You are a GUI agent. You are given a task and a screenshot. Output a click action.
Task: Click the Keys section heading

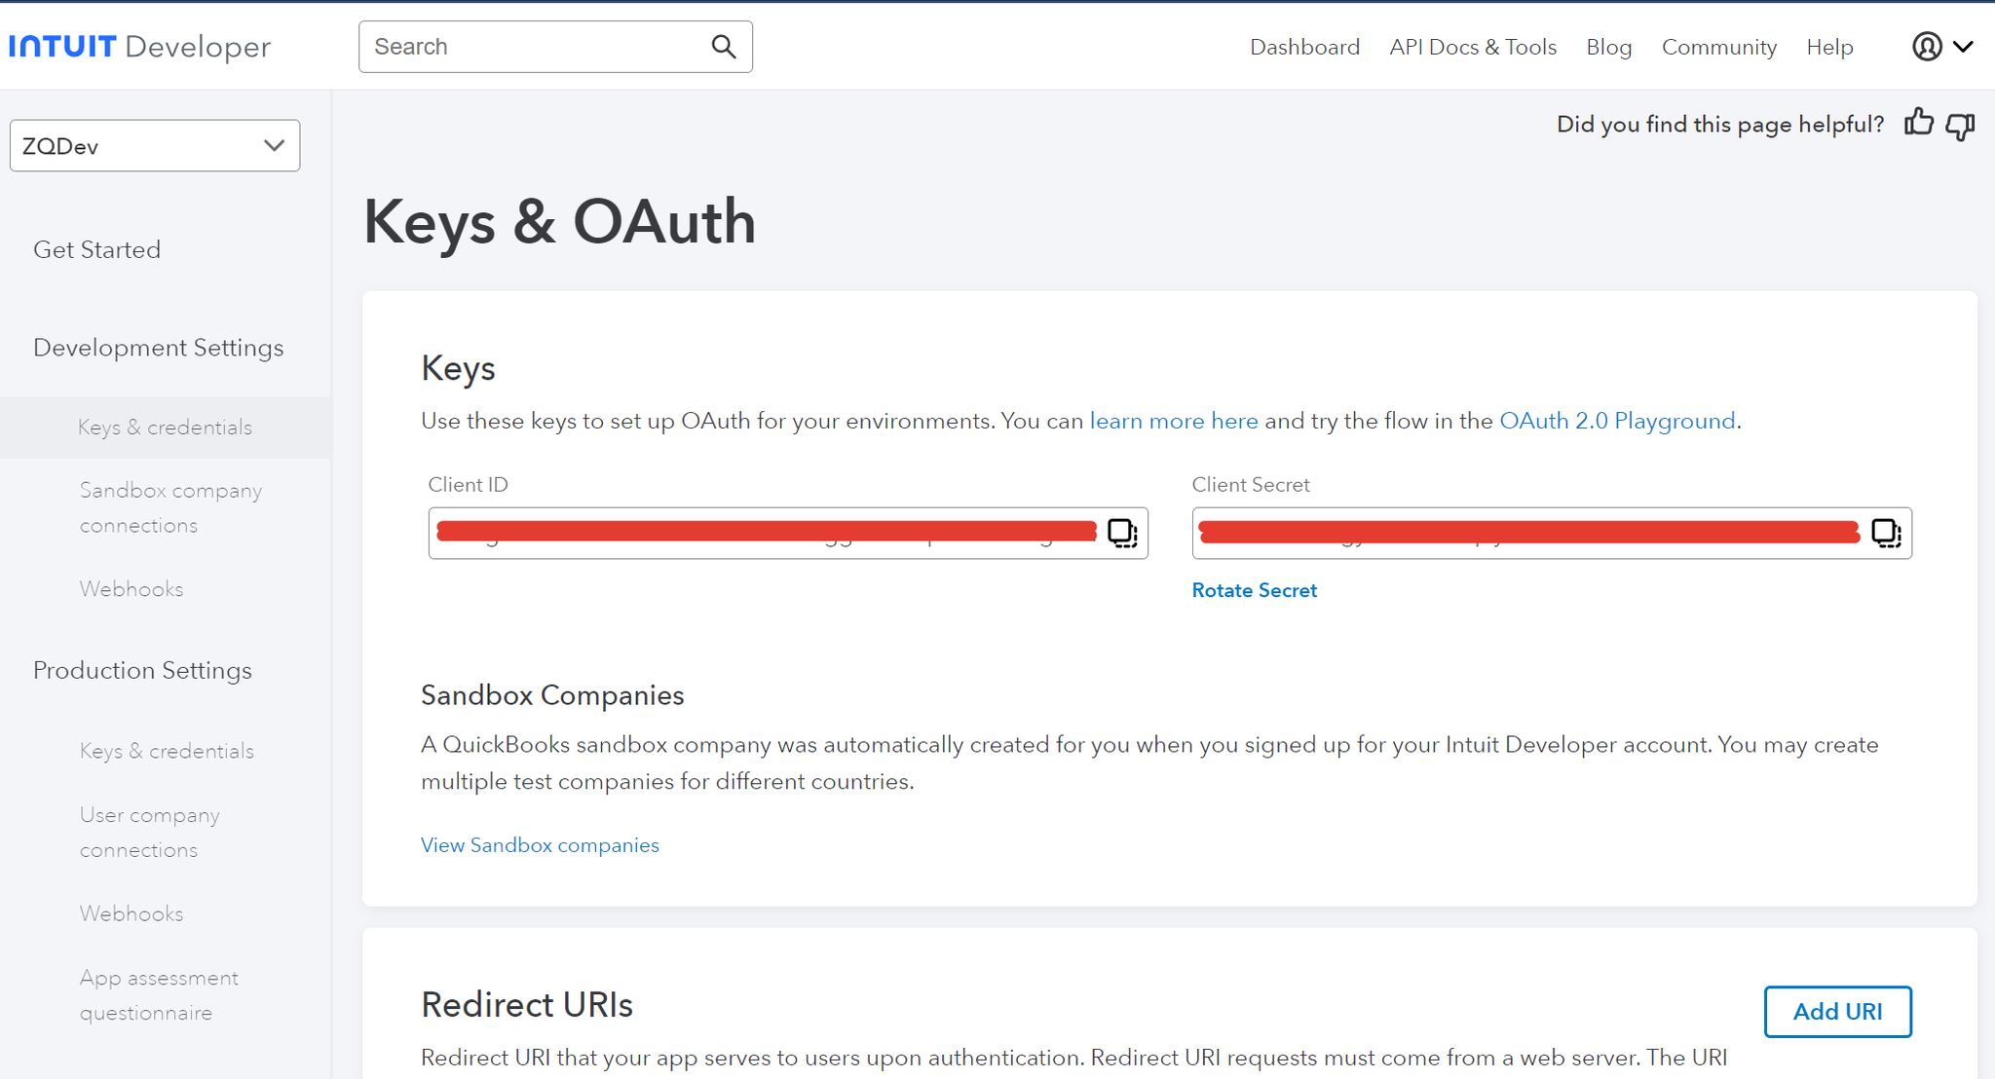click(x=458, y=368)
